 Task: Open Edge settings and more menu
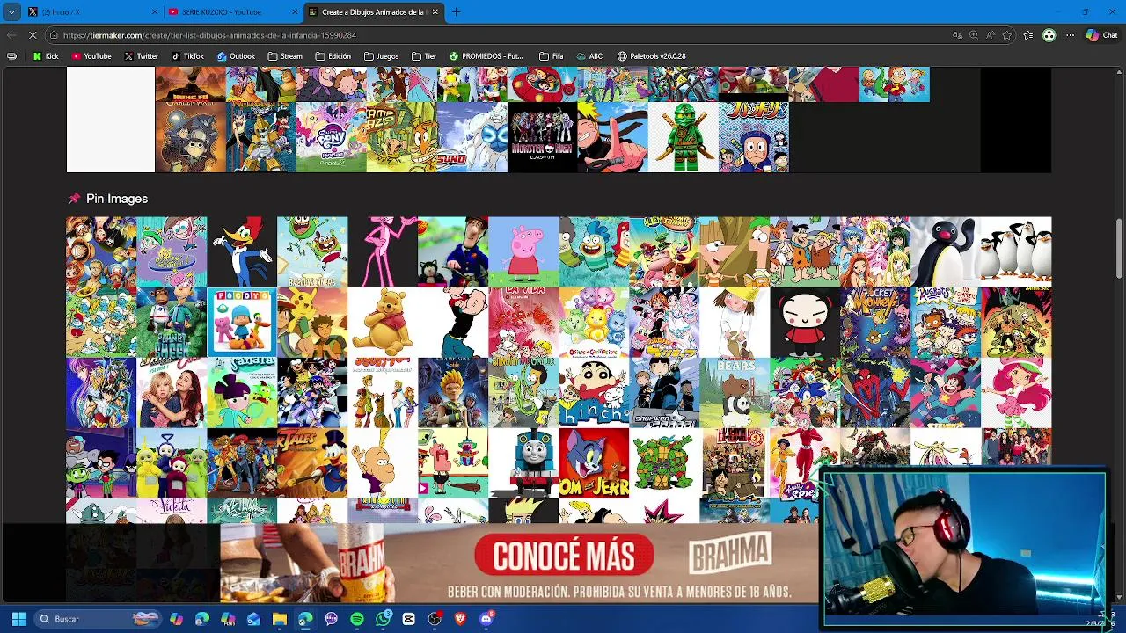click(1070, 35)
